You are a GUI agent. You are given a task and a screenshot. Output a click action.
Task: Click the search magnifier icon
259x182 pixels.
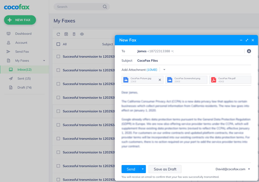coord(105,7)
